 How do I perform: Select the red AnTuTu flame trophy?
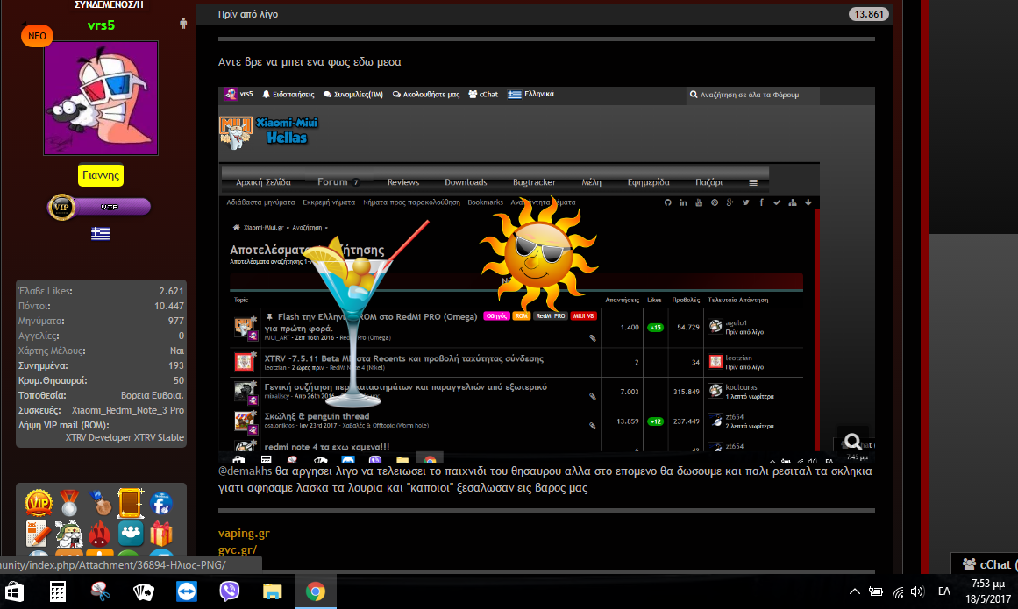click(99, 534)
